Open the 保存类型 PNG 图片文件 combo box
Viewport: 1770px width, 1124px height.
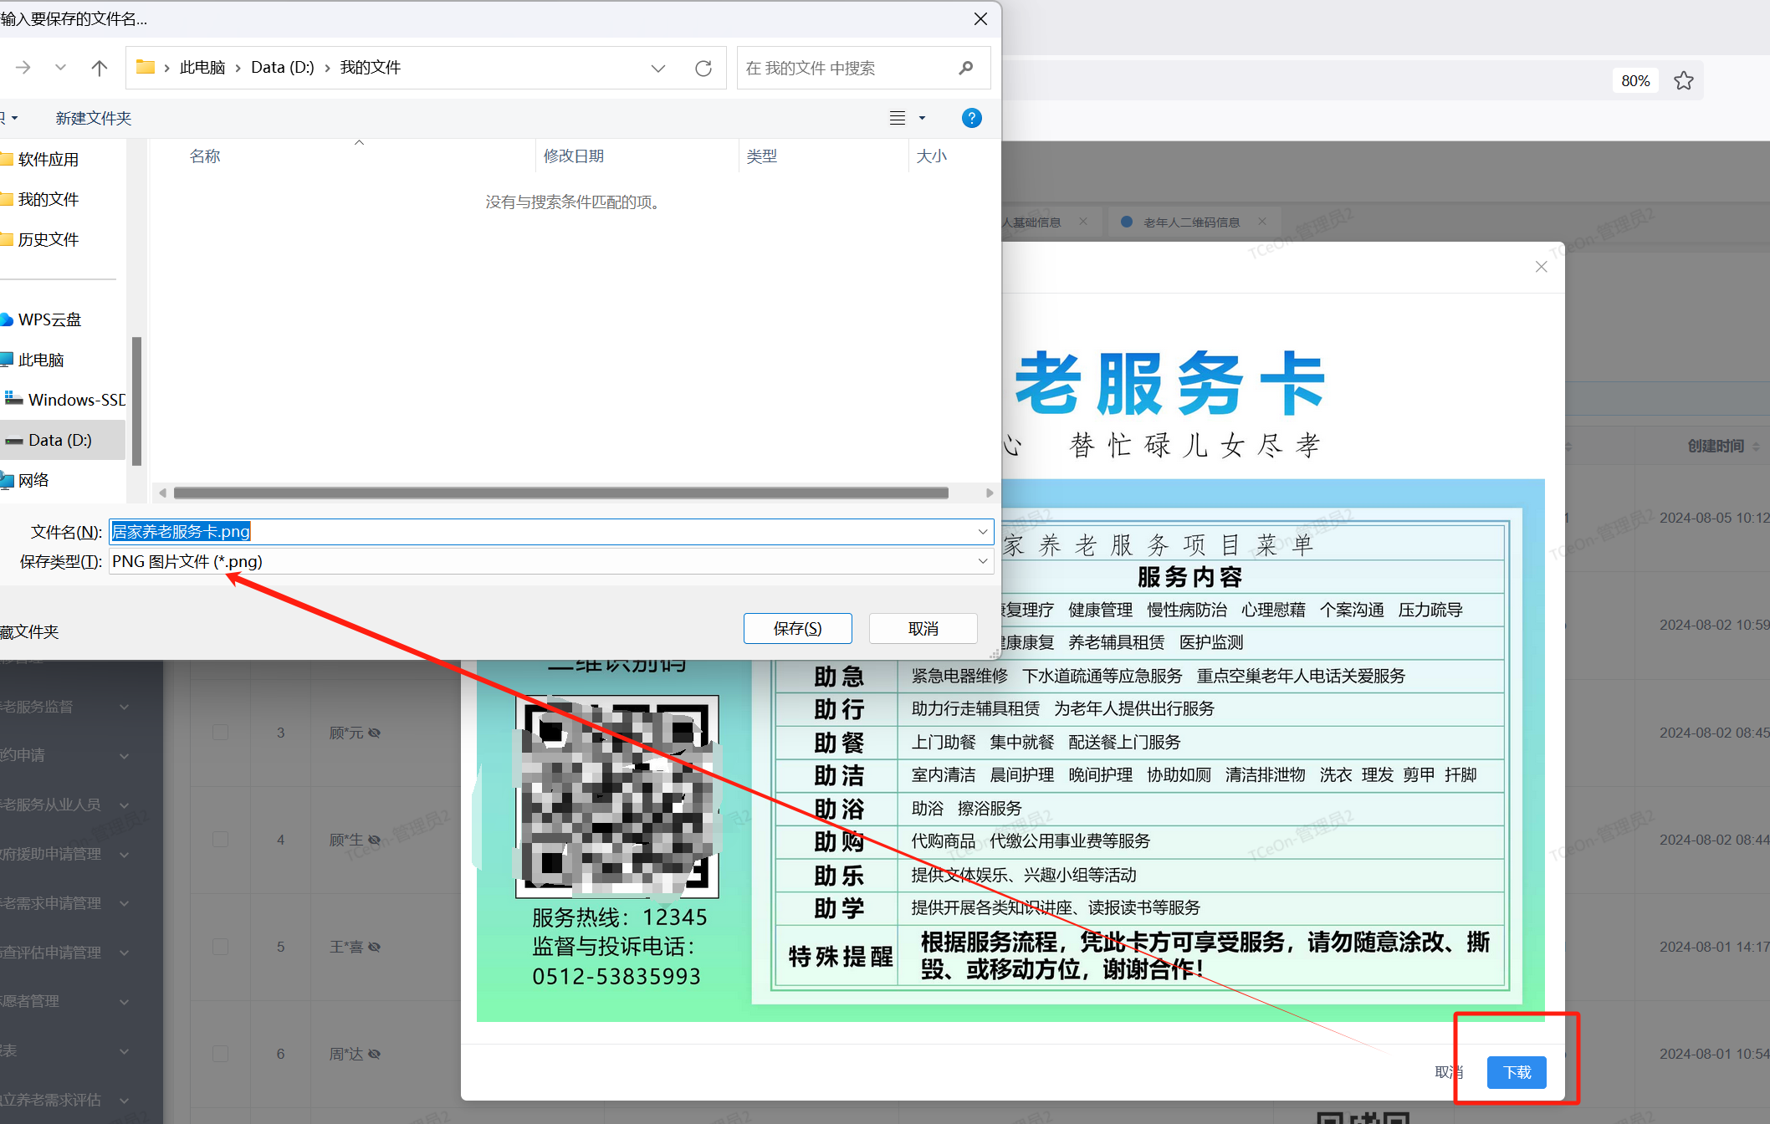pos(551,562)
